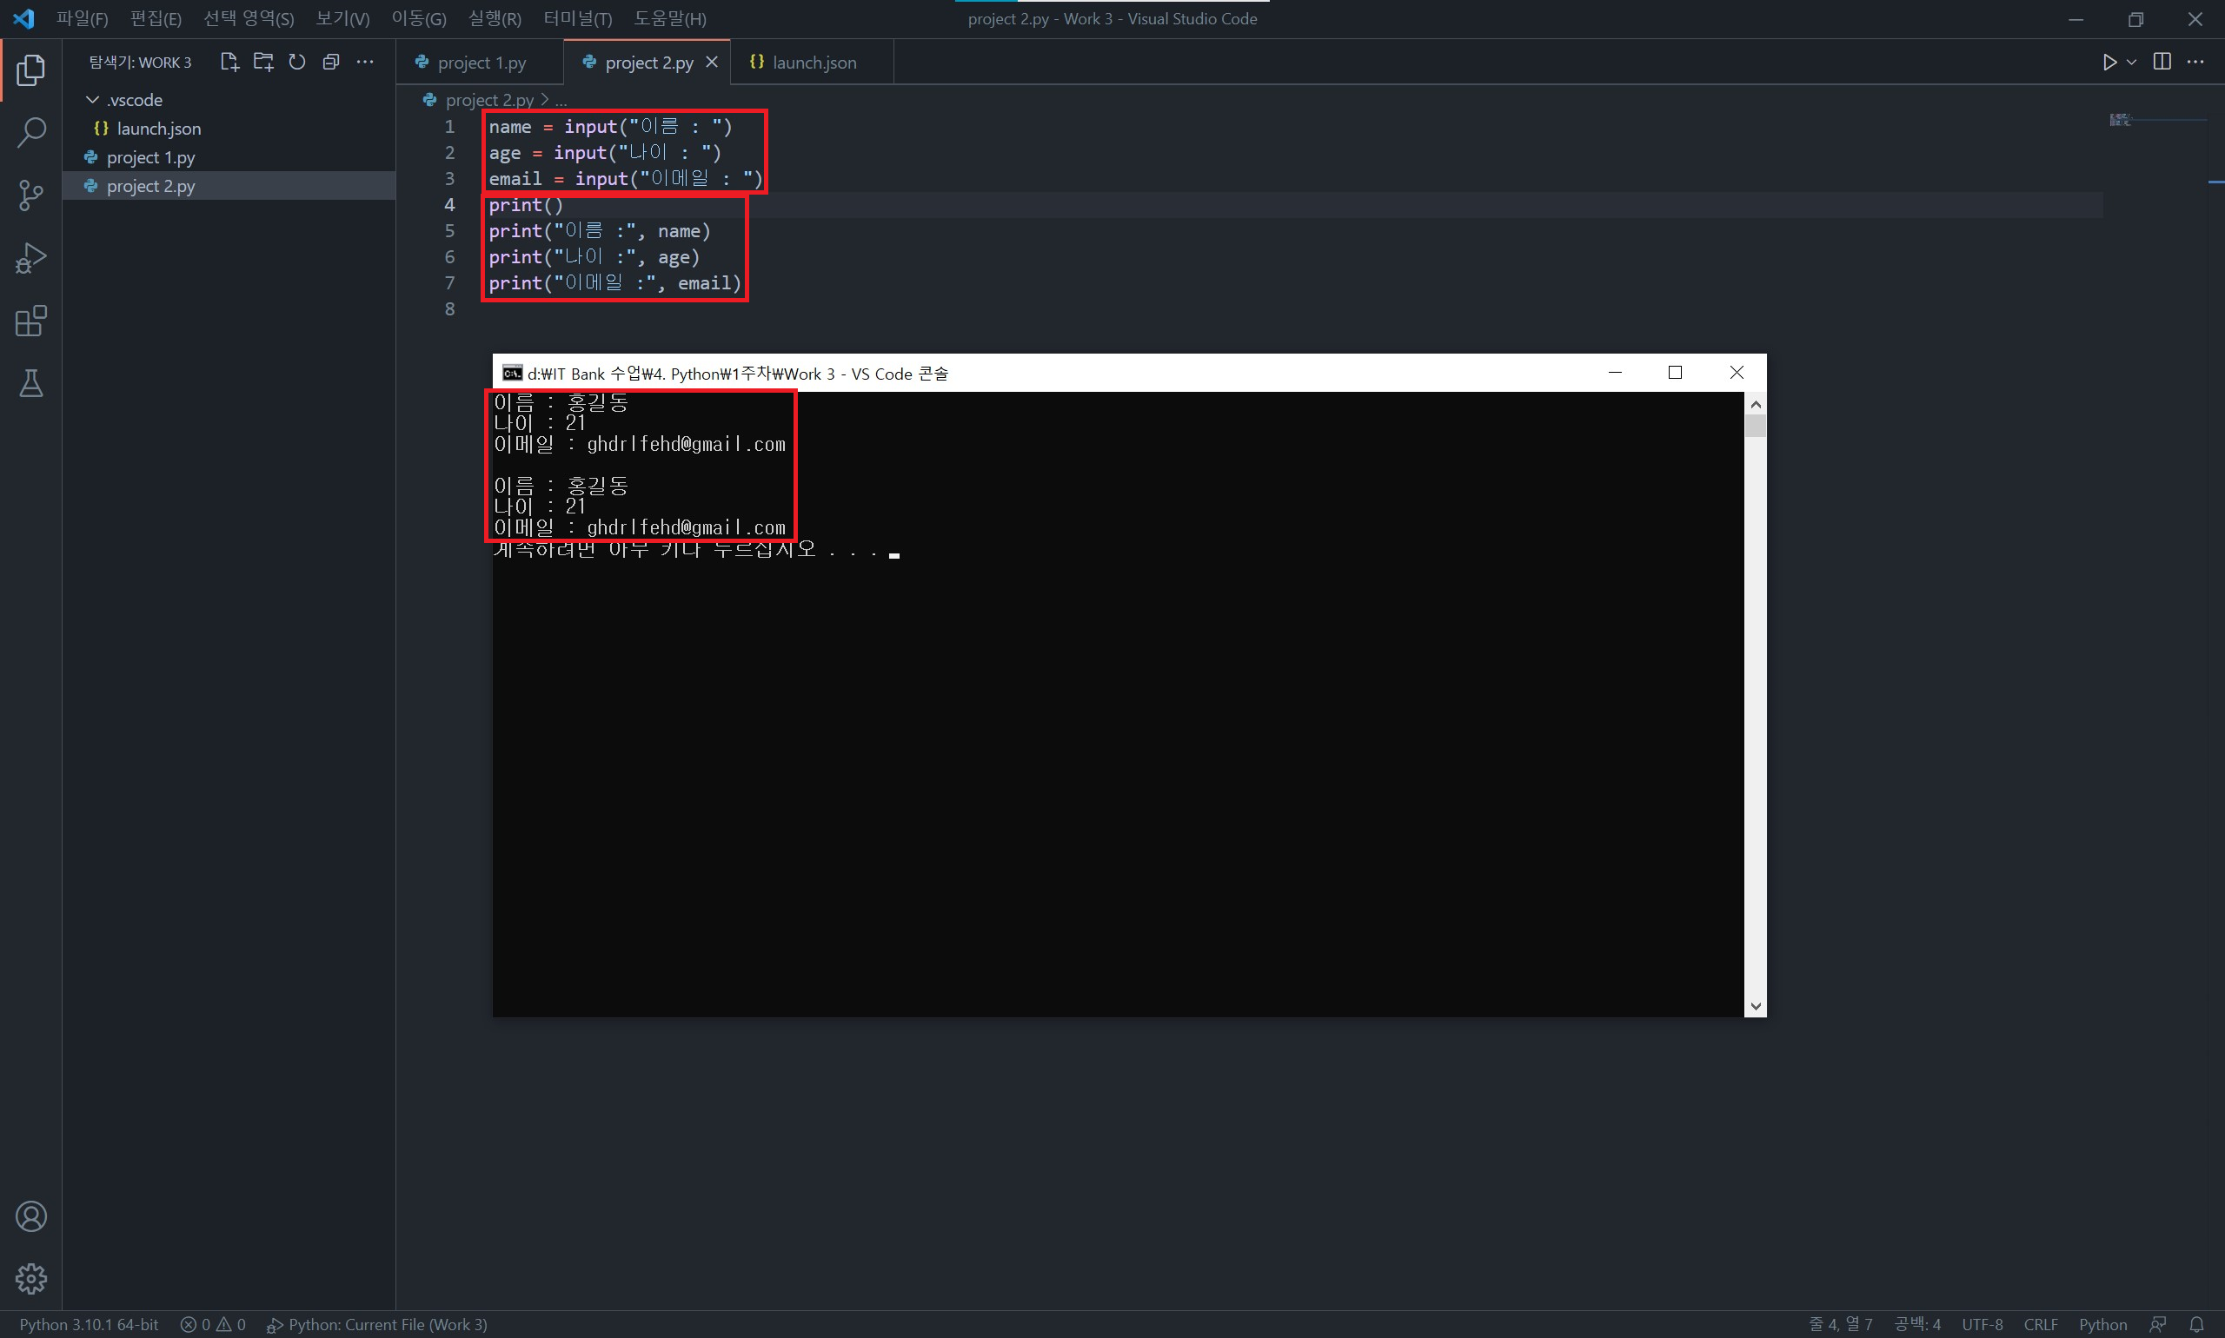
Task: Open launch.json in file tree
Action: pyautogui.click(x=159, y=128)
